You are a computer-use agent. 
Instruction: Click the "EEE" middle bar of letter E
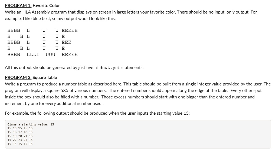coord(67,42)
